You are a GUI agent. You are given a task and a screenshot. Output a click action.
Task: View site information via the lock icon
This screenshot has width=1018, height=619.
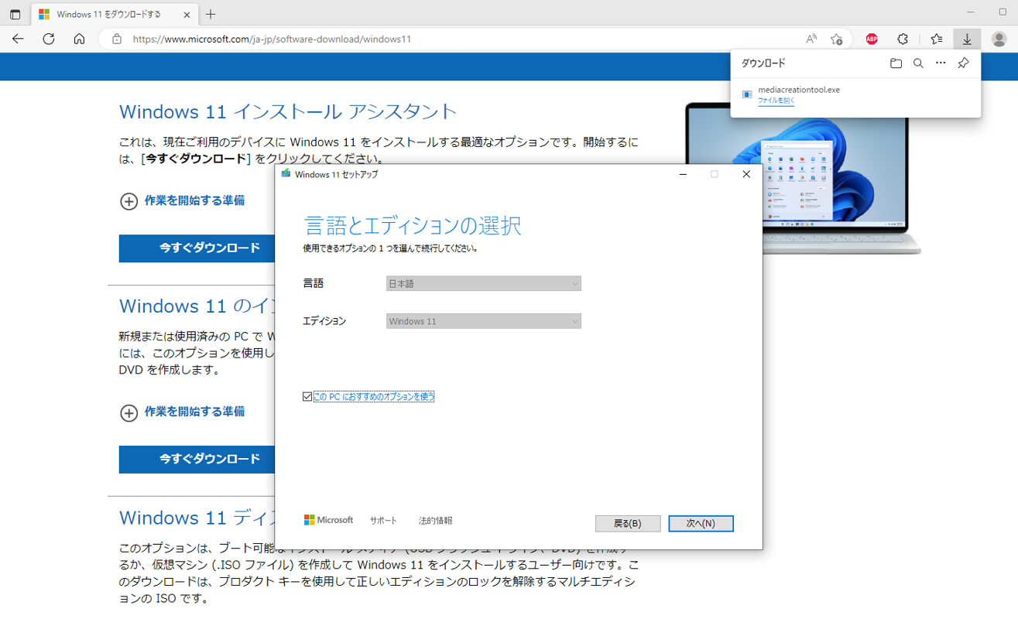117,39
